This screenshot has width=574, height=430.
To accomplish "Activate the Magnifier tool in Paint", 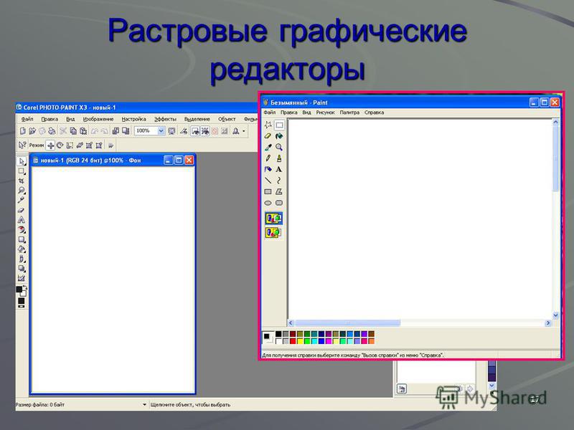I will [279, 147].
